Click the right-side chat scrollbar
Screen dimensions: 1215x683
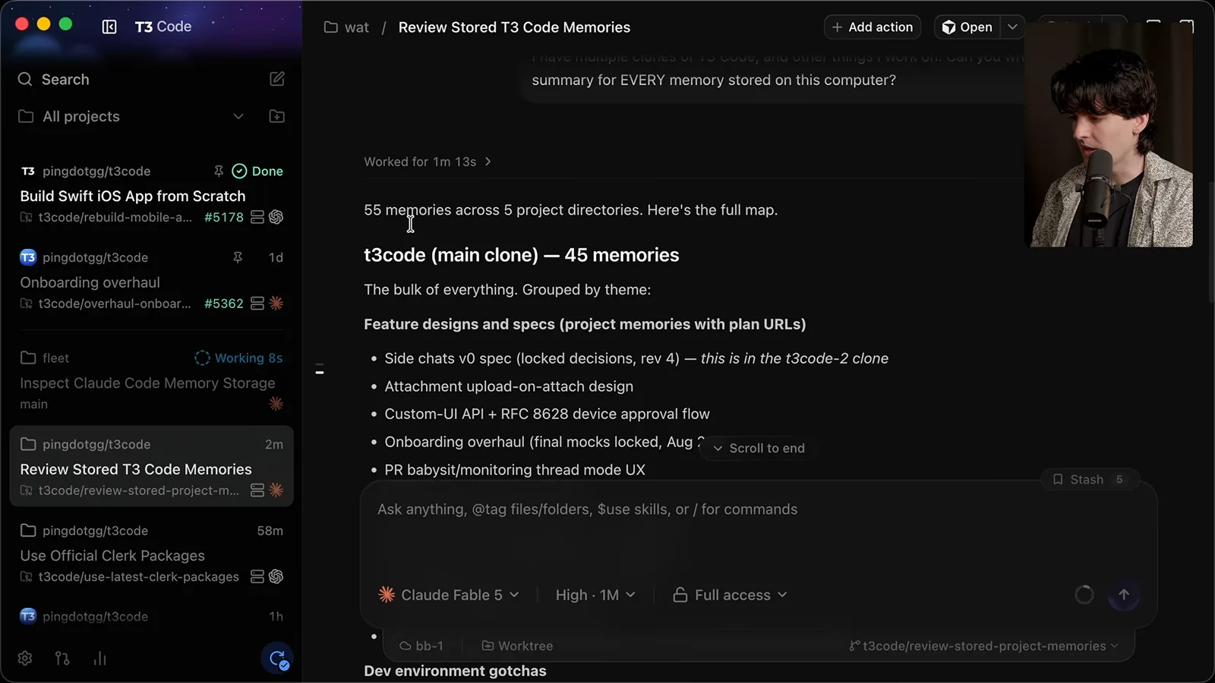(1210, 239)
